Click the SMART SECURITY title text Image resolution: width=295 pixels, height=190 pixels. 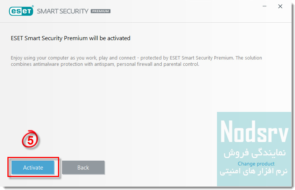click(x=62, y=11)
